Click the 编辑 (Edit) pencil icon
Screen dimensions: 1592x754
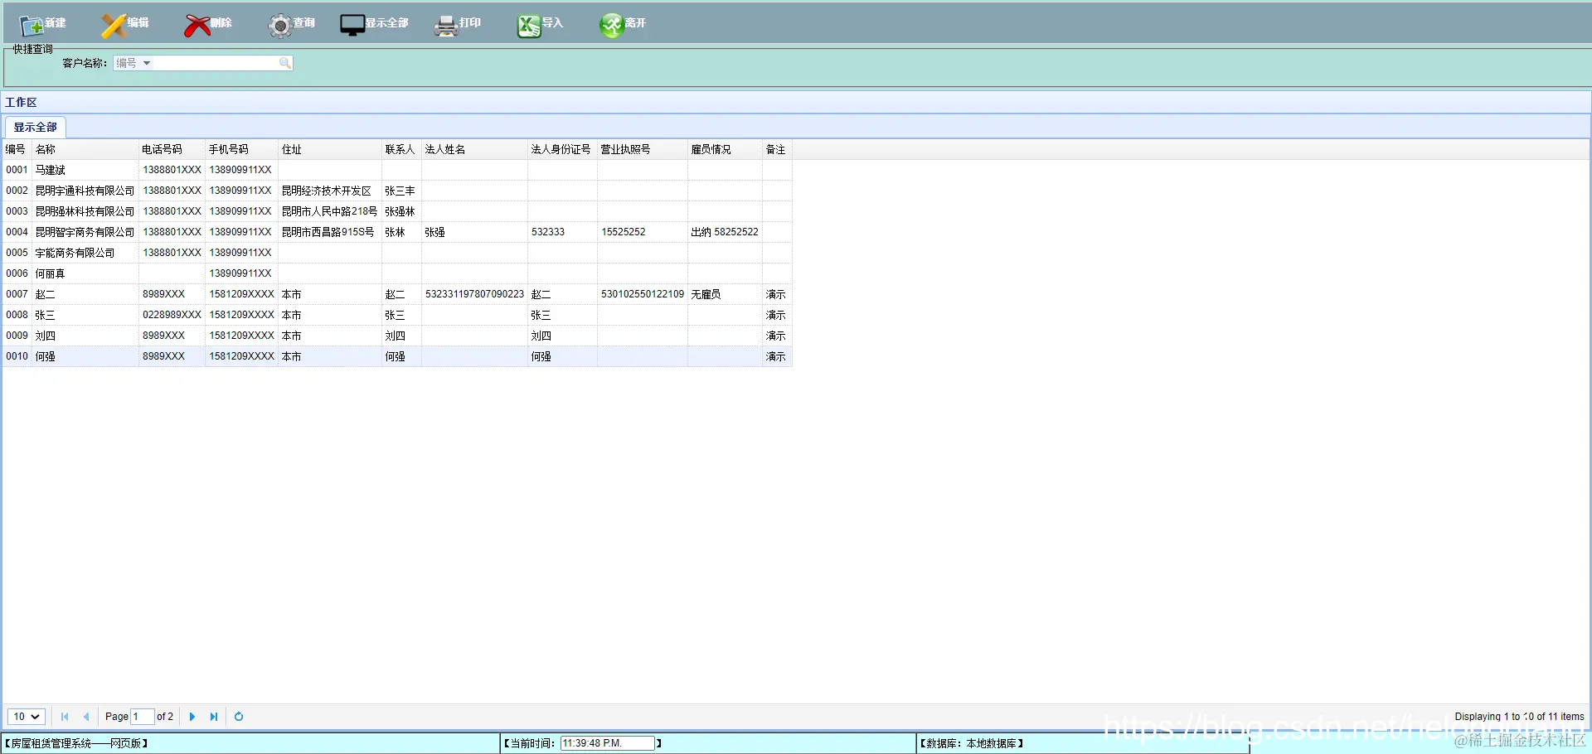pyautogui.click(x=114, y=26)
